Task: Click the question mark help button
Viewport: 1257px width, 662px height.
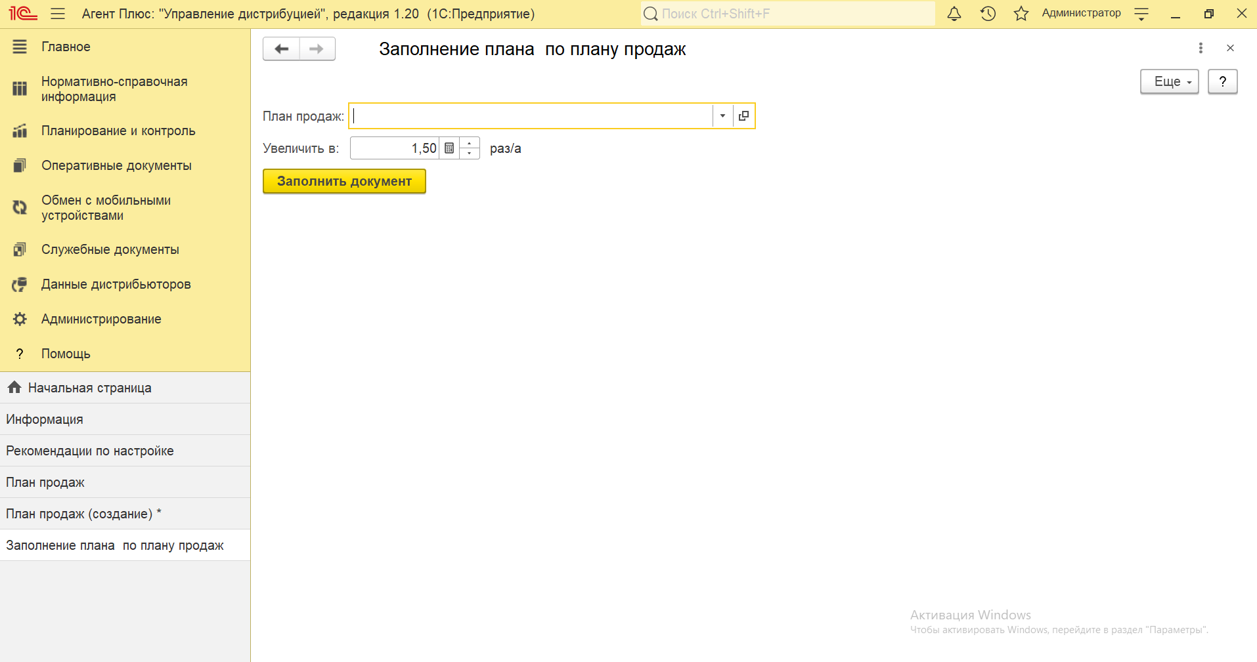Action: point(1222,82)
